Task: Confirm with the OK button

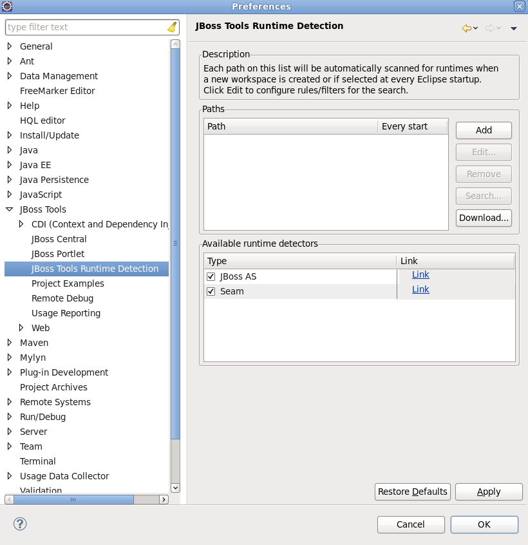Action: tap(484, 524)
